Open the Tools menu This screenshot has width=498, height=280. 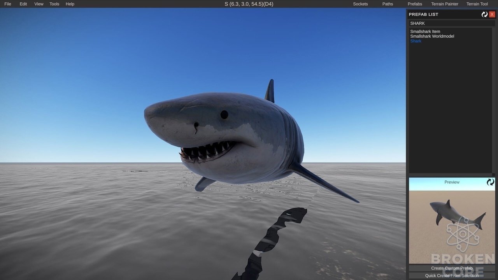[54, 4]
